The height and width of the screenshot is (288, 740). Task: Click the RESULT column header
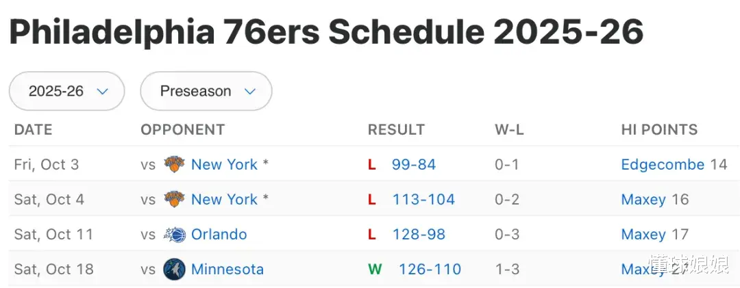click(396, 129)
